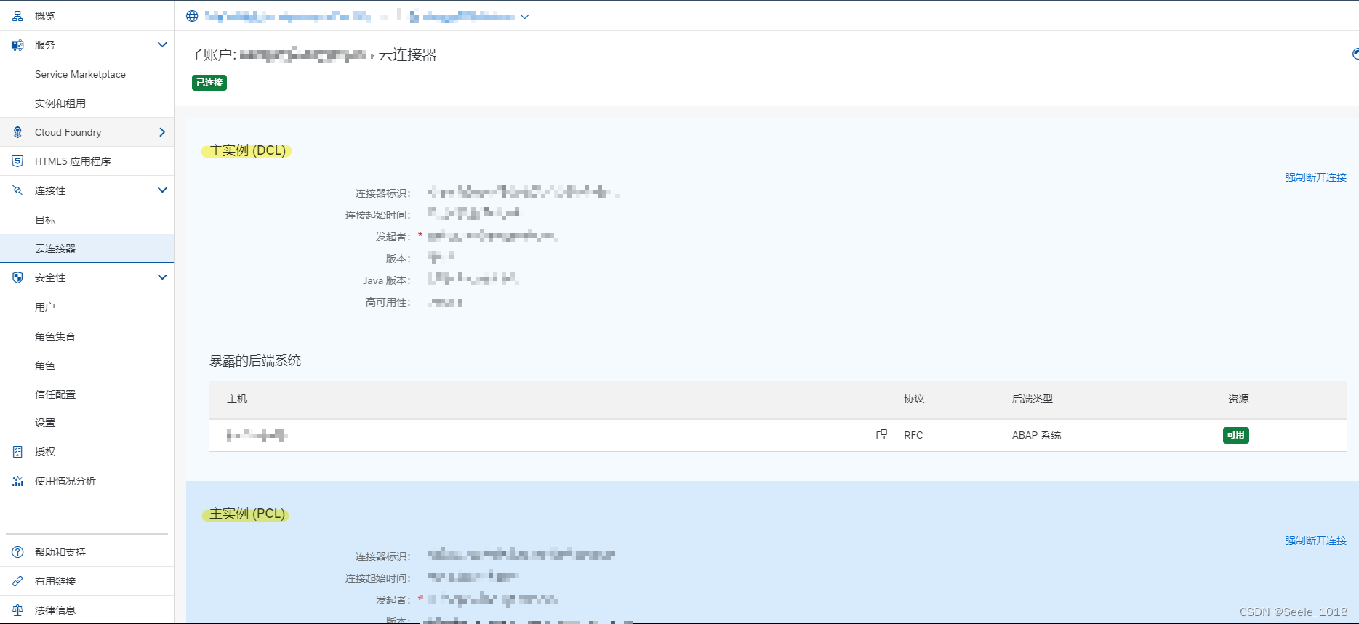Click 强制断开连接 for DCL instance
Screen dimensions: 1359x624
1315,177
